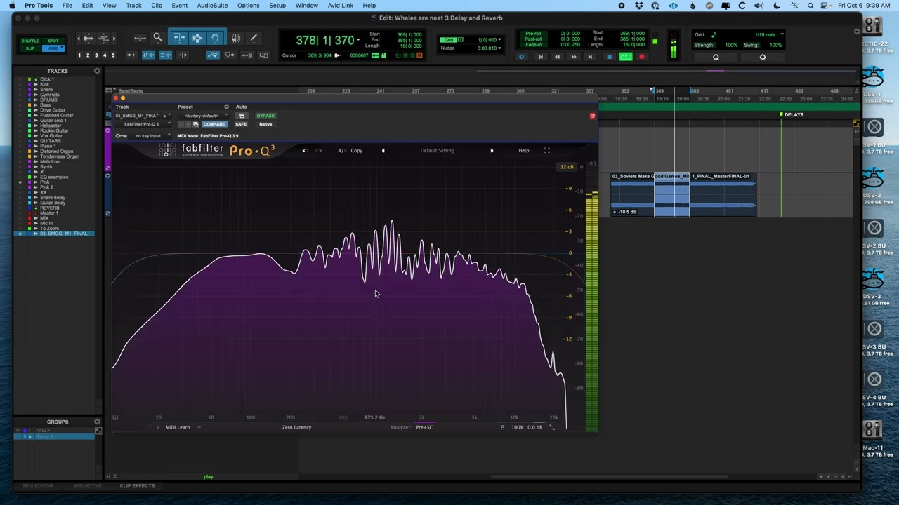
Task: Open quantize 1/16 note dropdown
Action: [x=782, y=34]
